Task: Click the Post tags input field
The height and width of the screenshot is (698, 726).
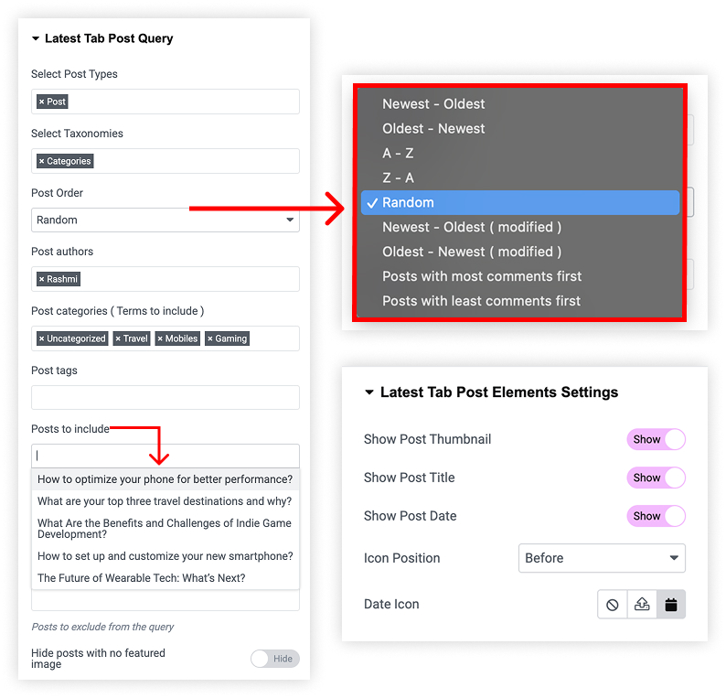Action: tap(165, 397)
